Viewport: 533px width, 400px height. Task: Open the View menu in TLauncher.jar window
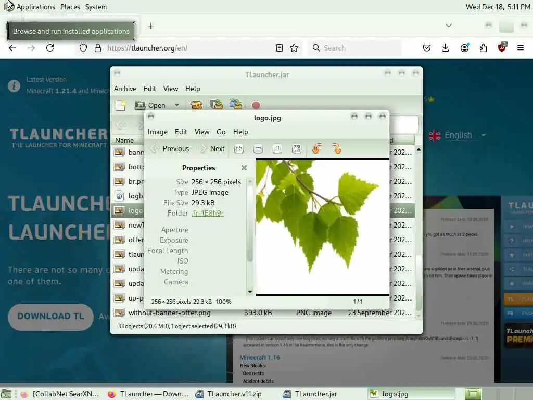pos(171,89)
